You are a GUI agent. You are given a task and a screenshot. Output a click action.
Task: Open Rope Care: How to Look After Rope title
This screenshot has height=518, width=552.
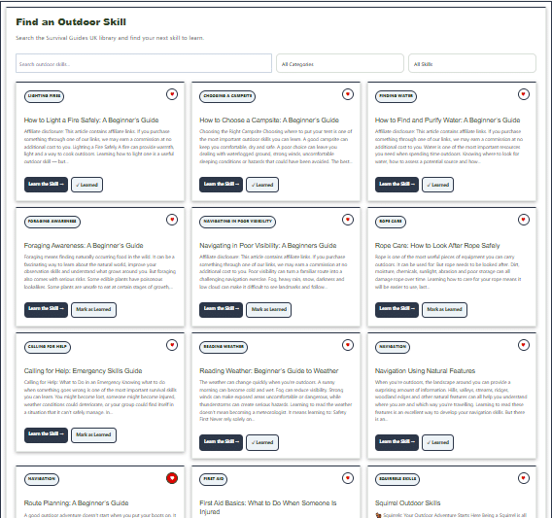pyautogui.click(x=437, y=246)
